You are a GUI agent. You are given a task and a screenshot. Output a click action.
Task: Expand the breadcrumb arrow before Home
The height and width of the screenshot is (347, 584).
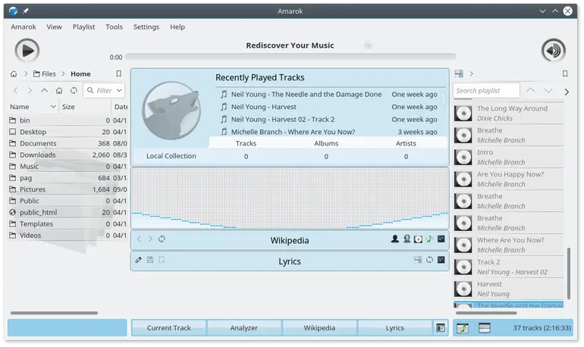pos(63,74)
